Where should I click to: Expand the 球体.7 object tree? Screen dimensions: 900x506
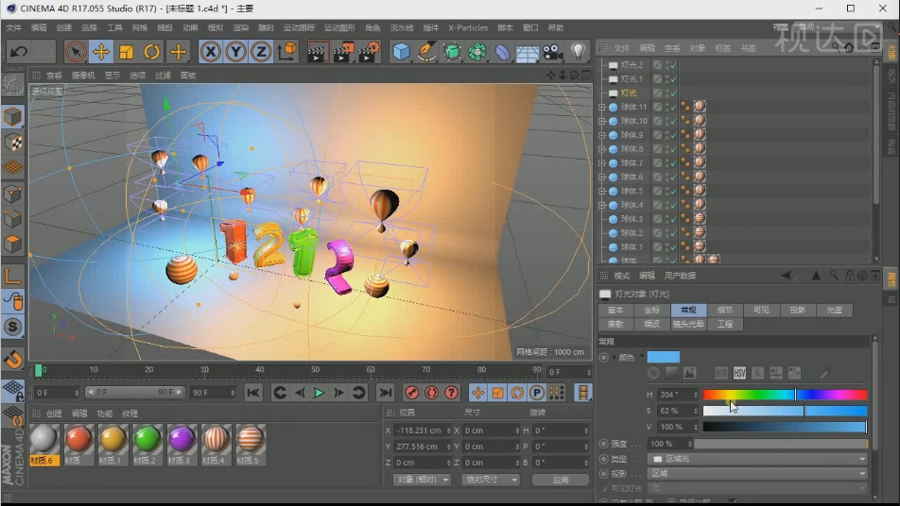point(602,163)
